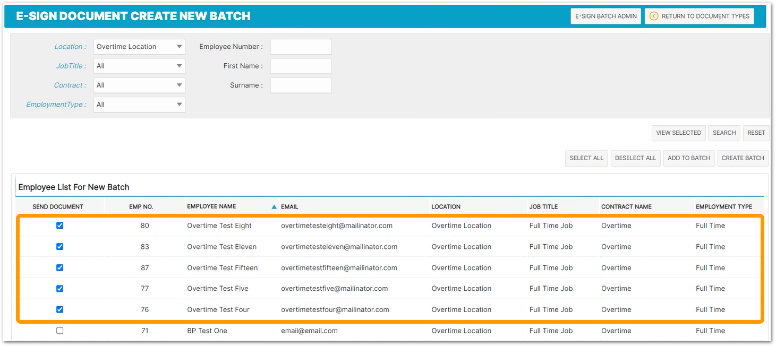This screenshot has height=346, width=776.
Task: Open the Contract dropdown
Action: pyautogui.click(x=139, y=85)
